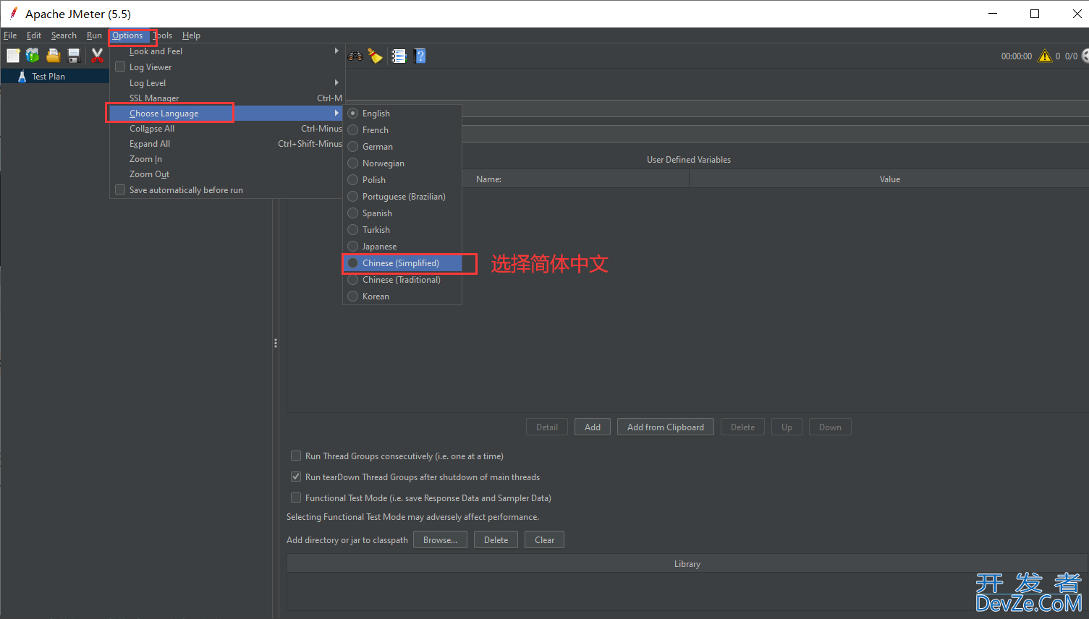Open SSL Manager menu entry
Viewport: 1089px width, 619px height.
(226, 98)
